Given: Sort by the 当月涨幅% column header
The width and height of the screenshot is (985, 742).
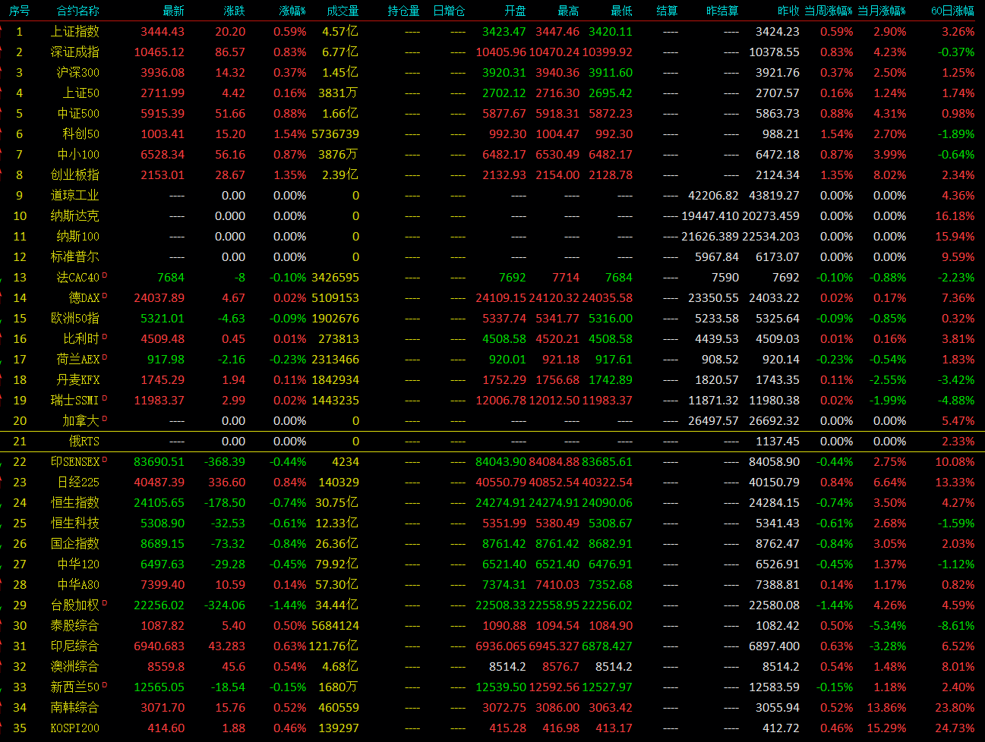Looking at the screenshot, I should tap(882, 11).
